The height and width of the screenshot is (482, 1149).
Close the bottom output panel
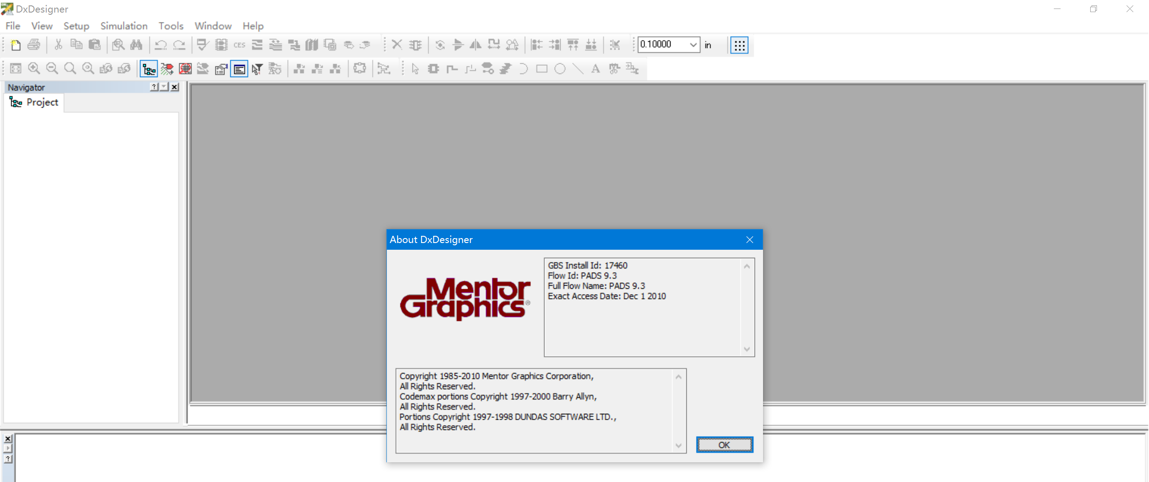pyautogui.click(x=8, y=439)
